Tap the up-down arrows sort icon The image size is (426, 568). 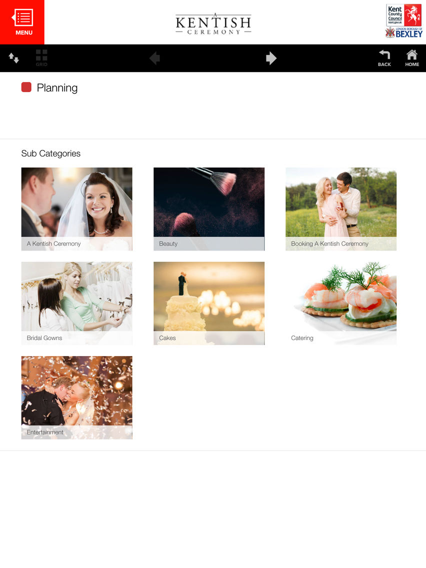[14, 58]
